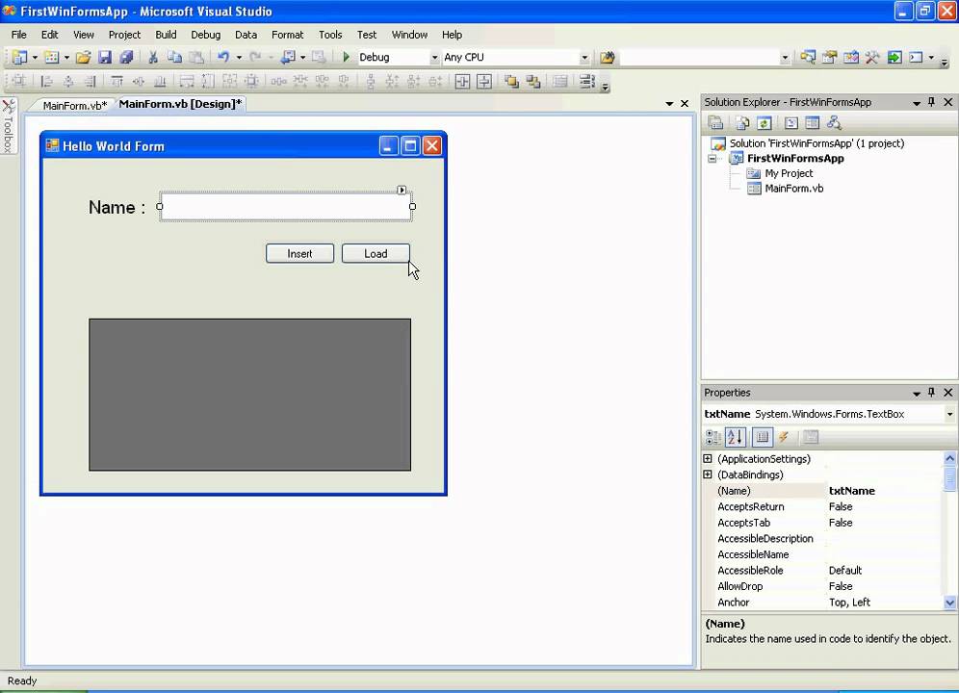The width and height of the screenshot is (959, 693).
Task: Click the Center Vertically layout icon
Action: click(x=483, y=82)
